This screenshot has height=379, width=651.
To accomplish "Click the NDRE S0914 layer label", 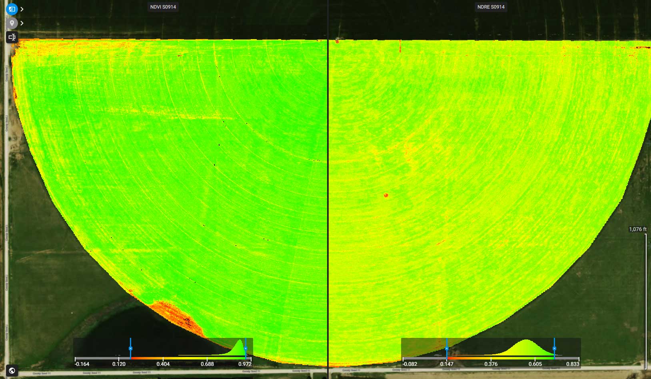I will coord(491,7).
